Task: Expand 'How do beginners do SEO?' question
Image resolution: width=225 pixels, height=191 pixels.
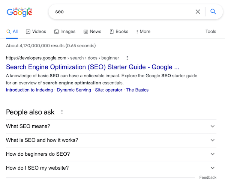Action: click(111, 154)
